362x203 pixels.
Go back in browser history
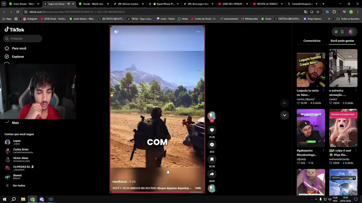[x=4, y=12]
